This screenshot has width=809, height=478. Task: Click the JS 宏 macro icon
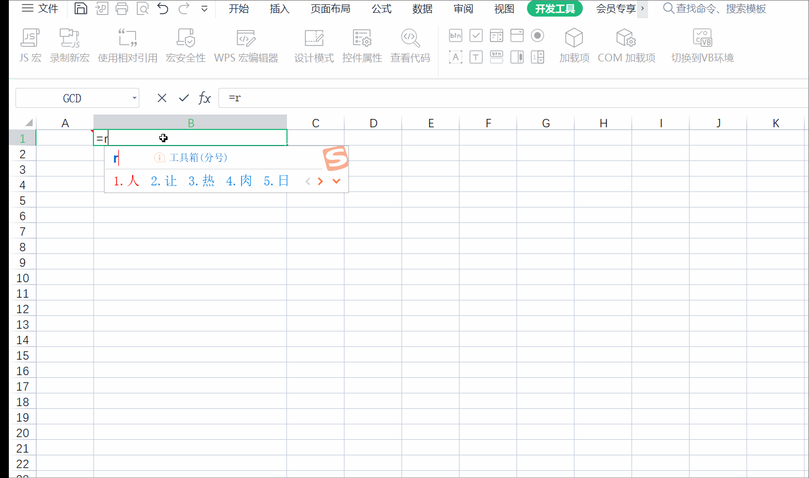30,45
